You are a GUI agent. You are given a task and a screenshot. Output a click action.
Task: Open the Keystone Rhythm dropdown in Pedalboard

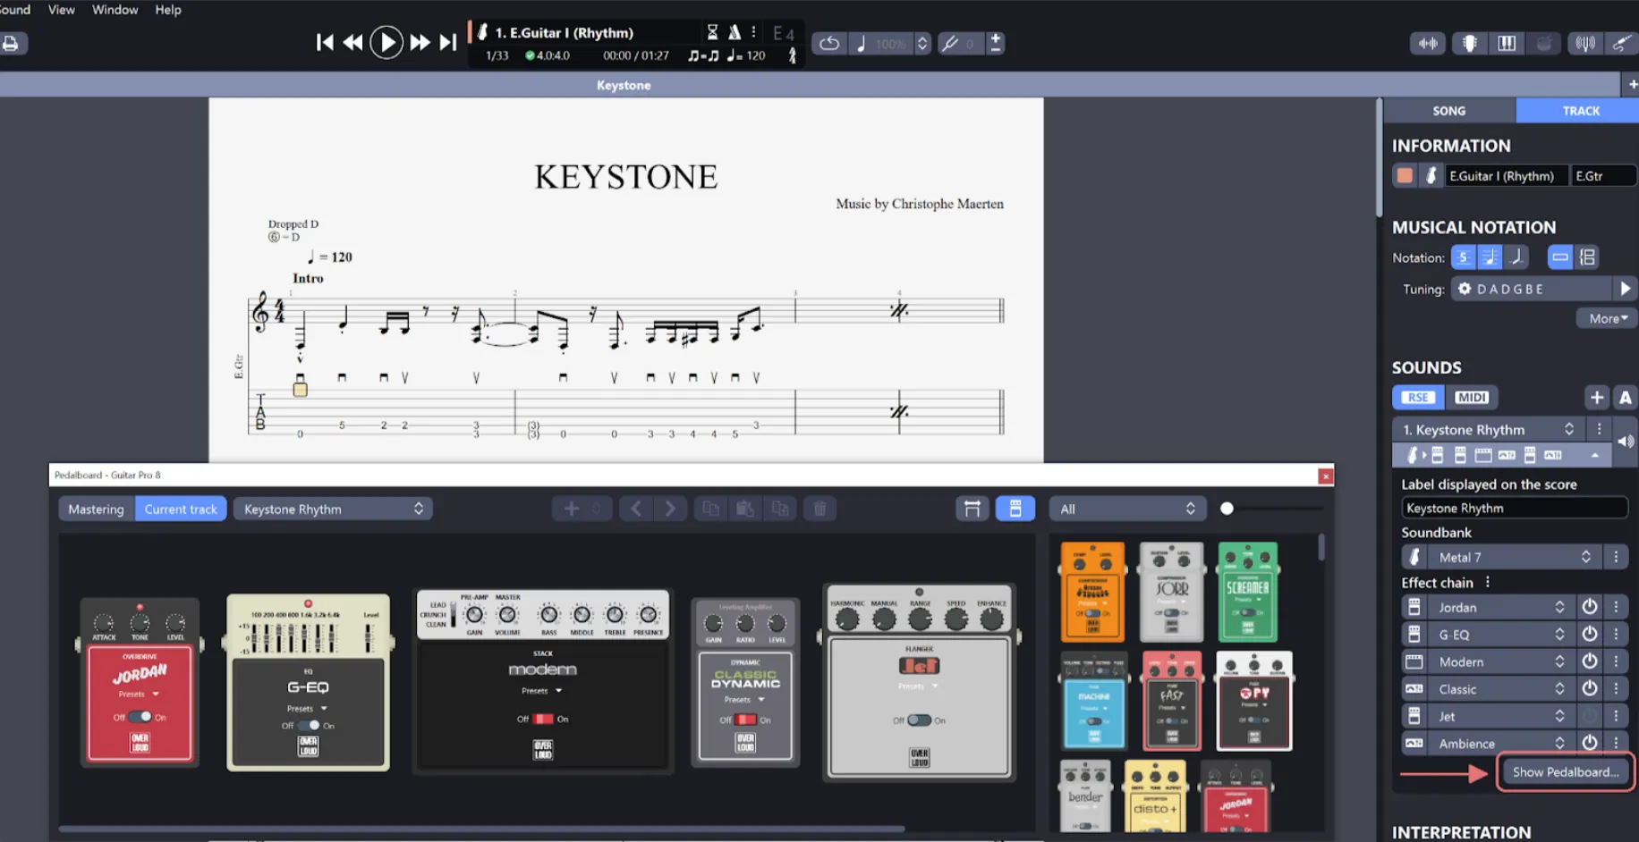click(333, 509)
